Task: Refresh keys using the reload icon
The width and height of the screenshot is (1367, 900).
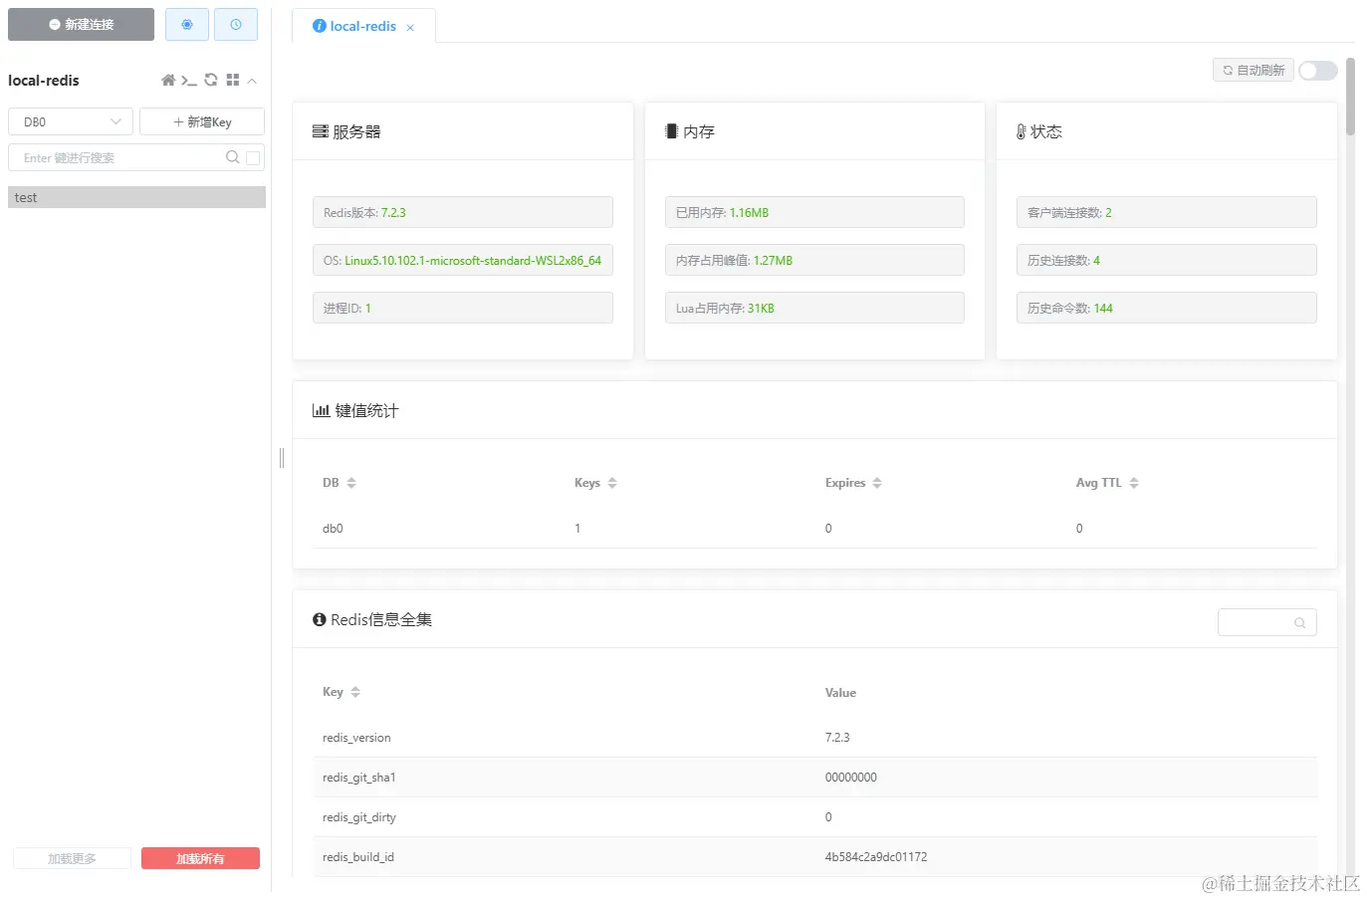Action: tap(210, 80)
